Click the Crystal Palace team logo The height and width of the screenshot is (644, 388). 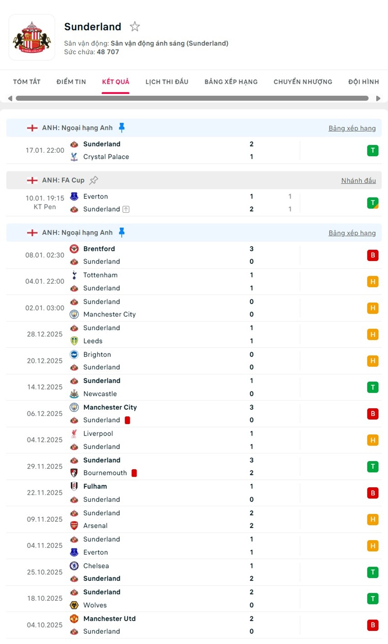[x=74, y=156]
